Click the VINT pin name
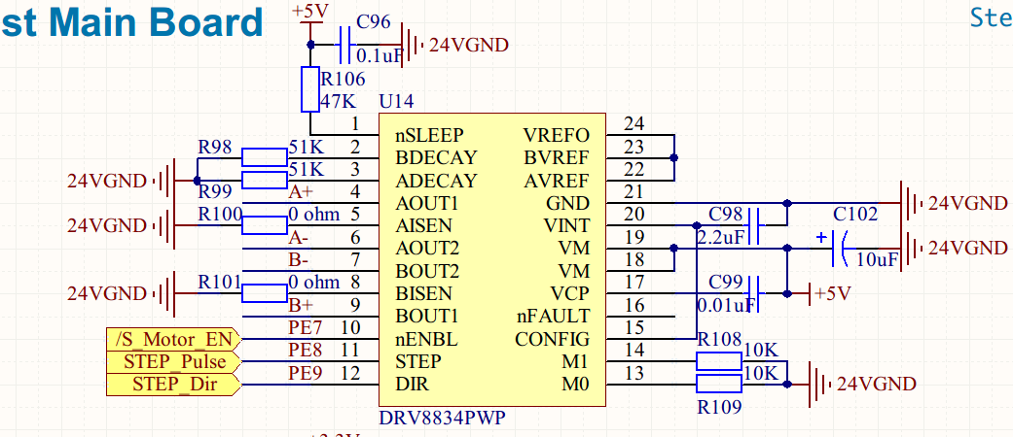Image resolution: width=1013 pixels, height=437 pixels. click(x=566, y=226)
